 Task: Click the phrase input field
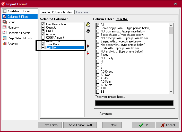[134, 103]
